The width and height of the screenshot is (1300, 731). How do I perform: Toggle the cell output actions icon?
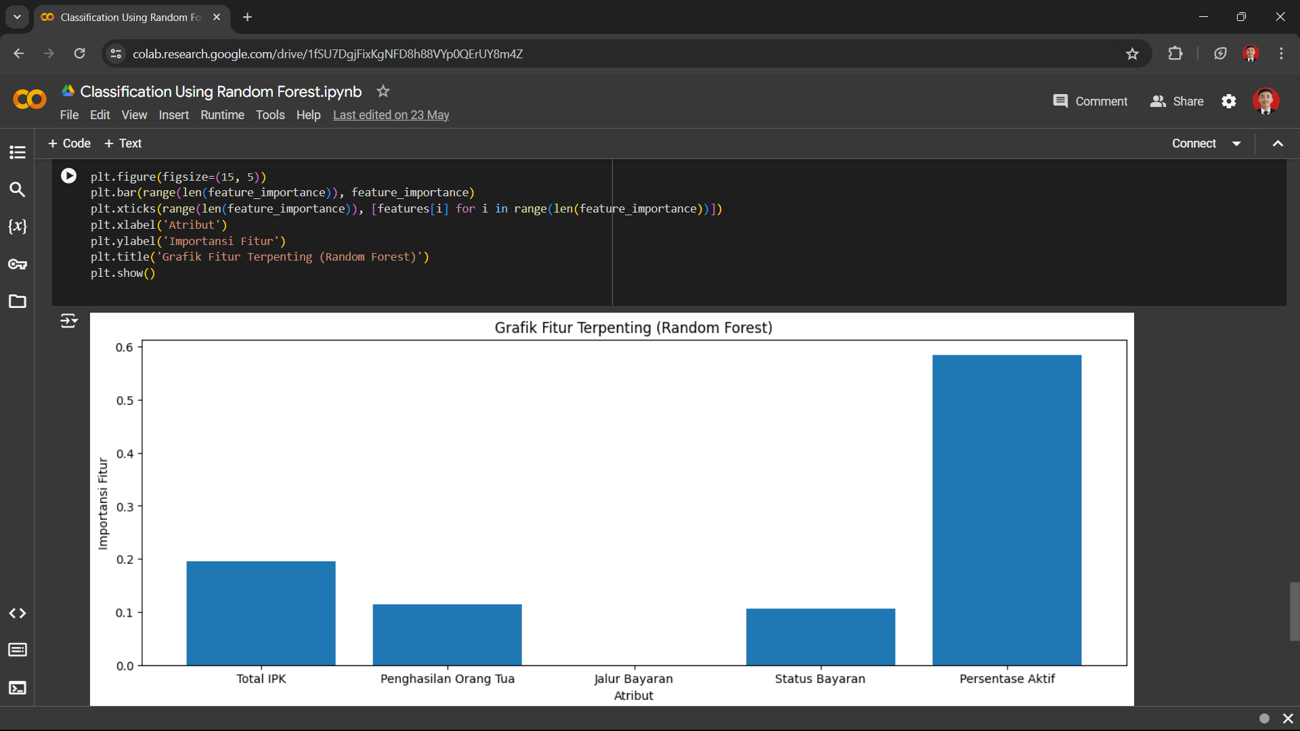tap(68, 321)
